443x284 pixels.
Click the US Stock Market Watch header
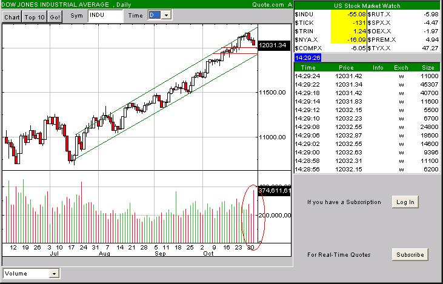pyautogui.click(x=367, y=5)
